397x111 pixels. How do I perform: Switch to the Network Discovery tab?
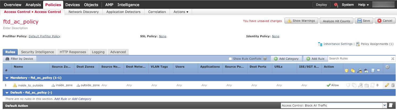83,12
